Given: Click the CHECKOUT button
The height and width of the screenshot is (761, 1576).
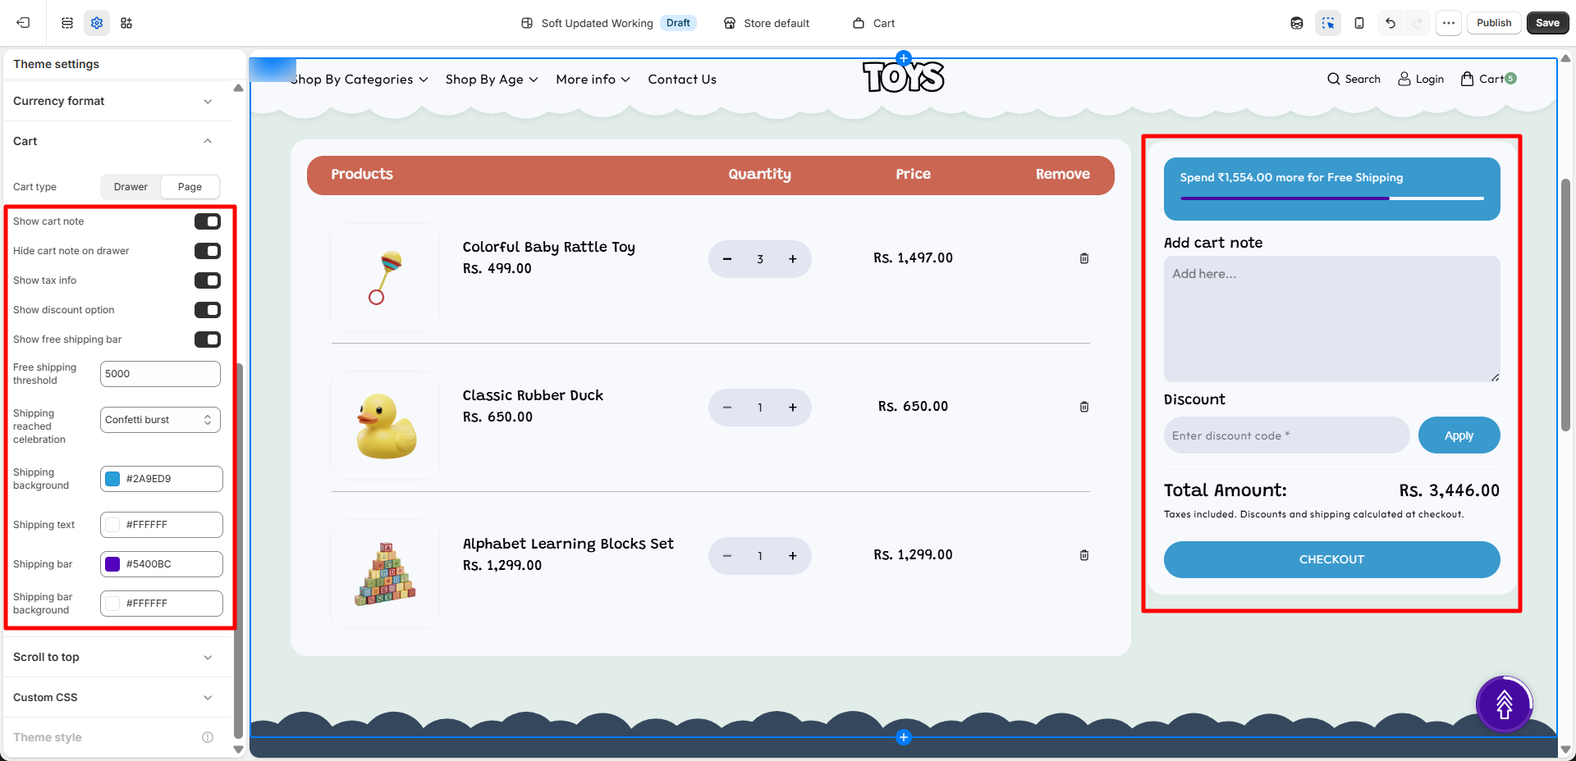Looking at the screenshot, I should coord(1331,559).
